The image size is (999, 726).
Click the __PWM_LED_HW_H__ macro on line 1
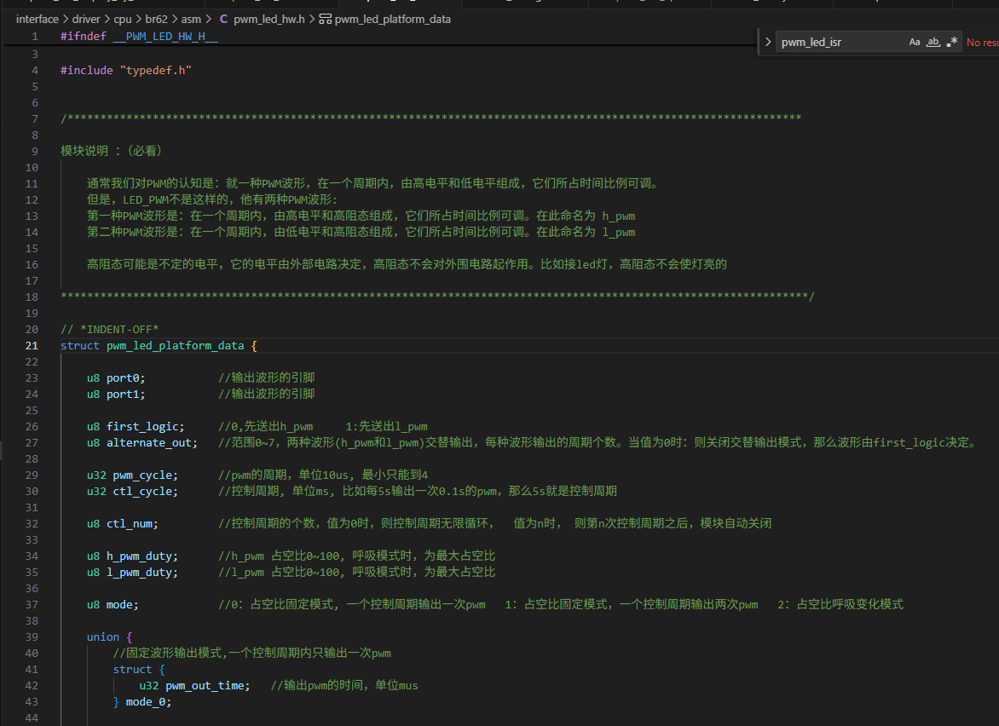(x=165, y=37)
